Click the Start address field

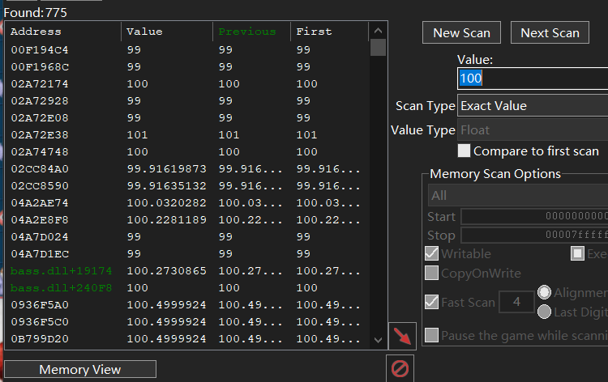point(534,216)
